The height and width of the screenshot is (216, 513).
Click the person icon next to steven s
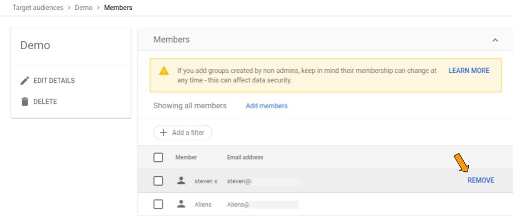[x=181, y=181]
